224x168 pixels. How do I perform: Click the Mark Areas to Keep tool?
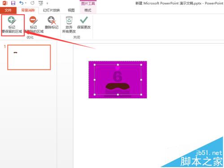coord(12,25)
